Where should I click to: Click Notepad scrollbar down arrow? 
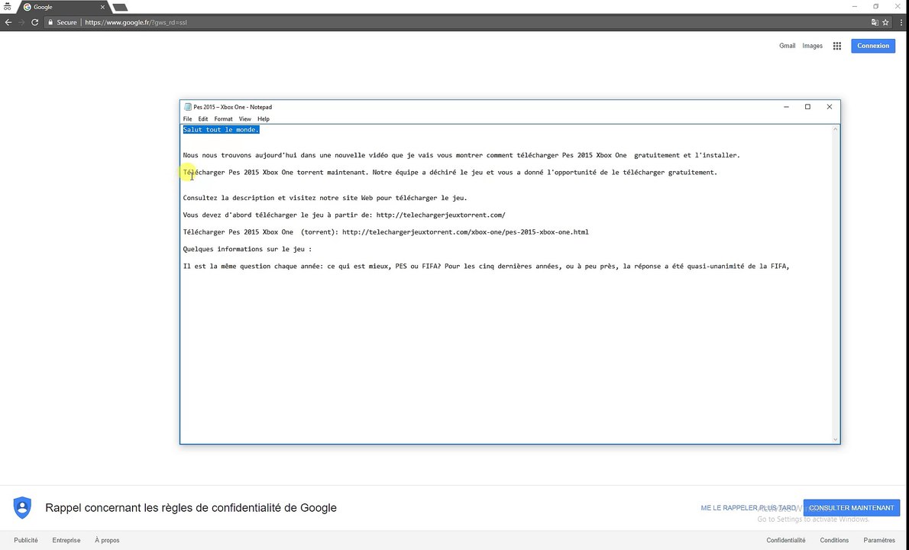836,439
